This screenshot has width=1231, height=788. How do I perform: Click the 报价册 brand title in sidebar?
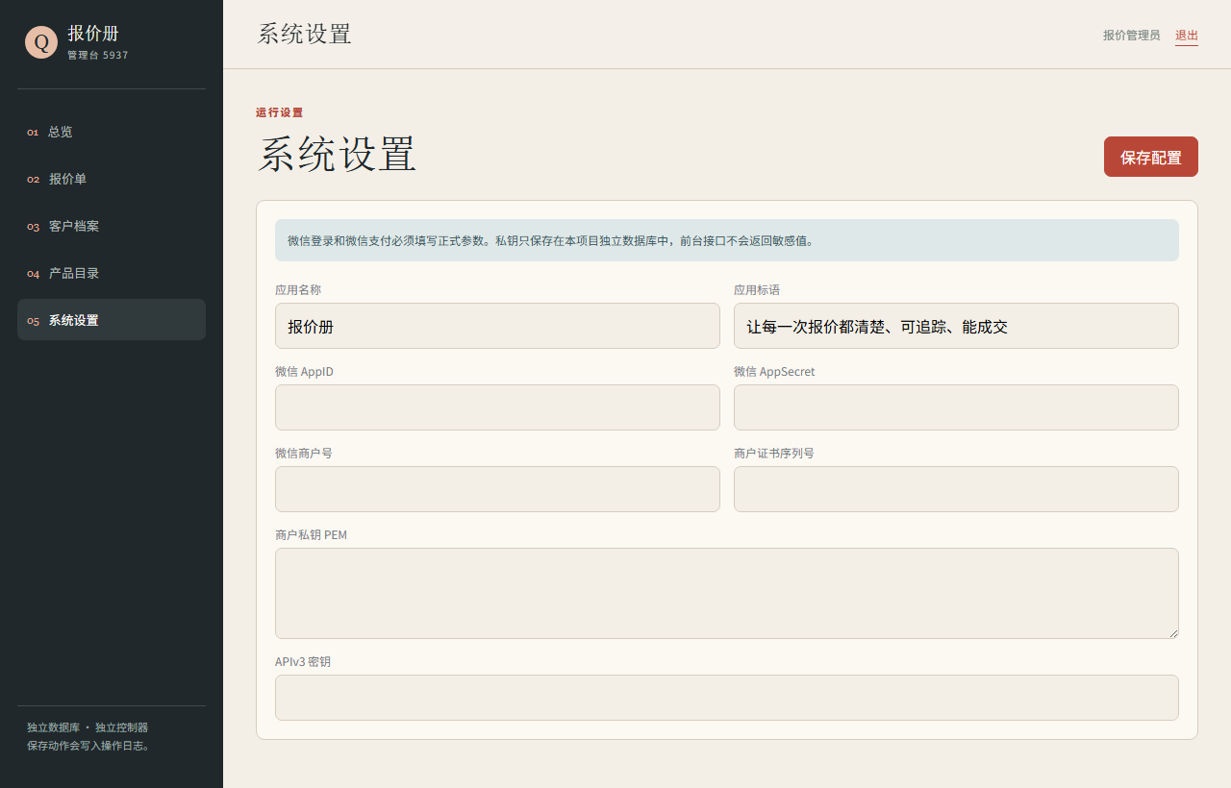[93, 34]
